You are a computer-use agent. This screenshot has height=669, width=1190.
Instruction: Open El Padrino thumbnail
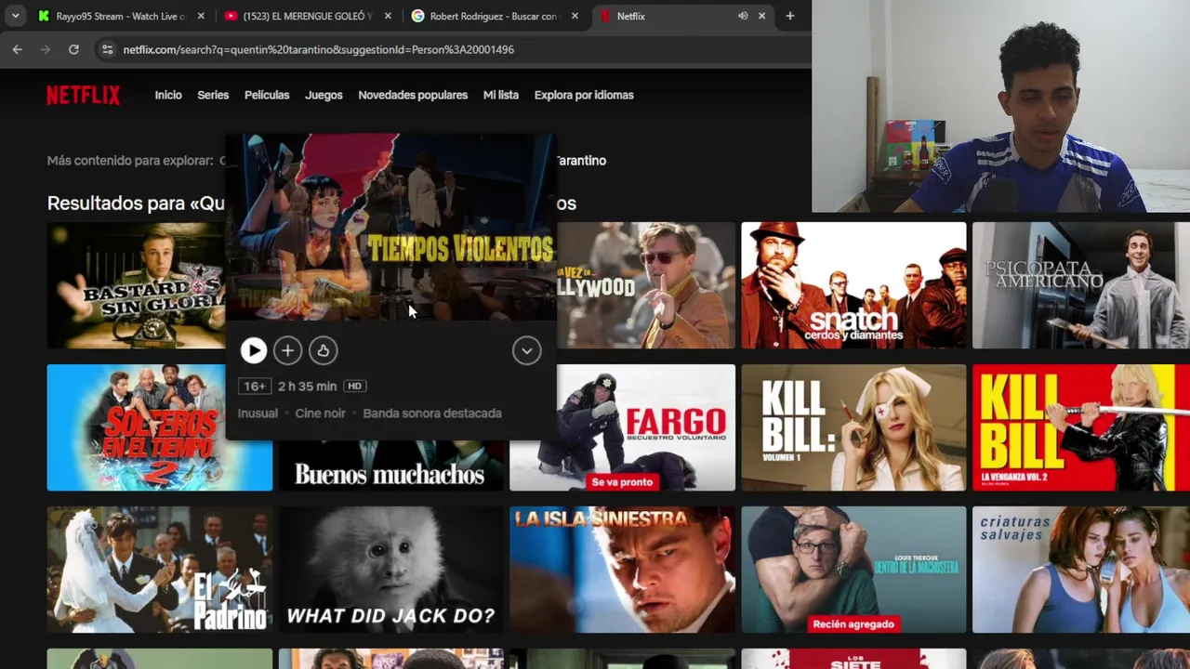pos(160,570)
